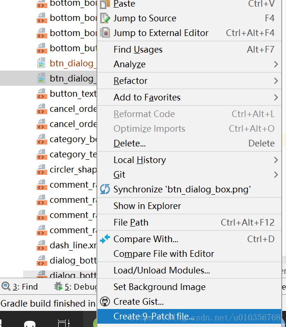This screenshot has height=327, width=286.
Task: Open the 3: Find tool window tab
Action: pyautogui.click(x=20, y=287)
